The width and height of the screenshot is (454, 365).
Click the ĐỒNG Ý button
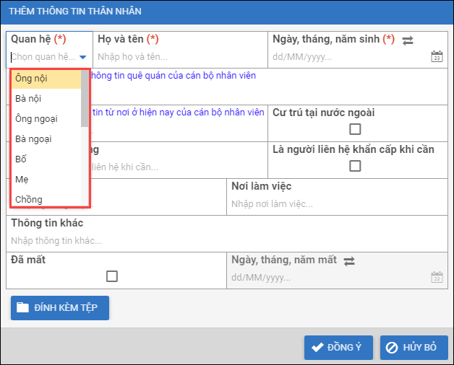click(x=338, y=347)
